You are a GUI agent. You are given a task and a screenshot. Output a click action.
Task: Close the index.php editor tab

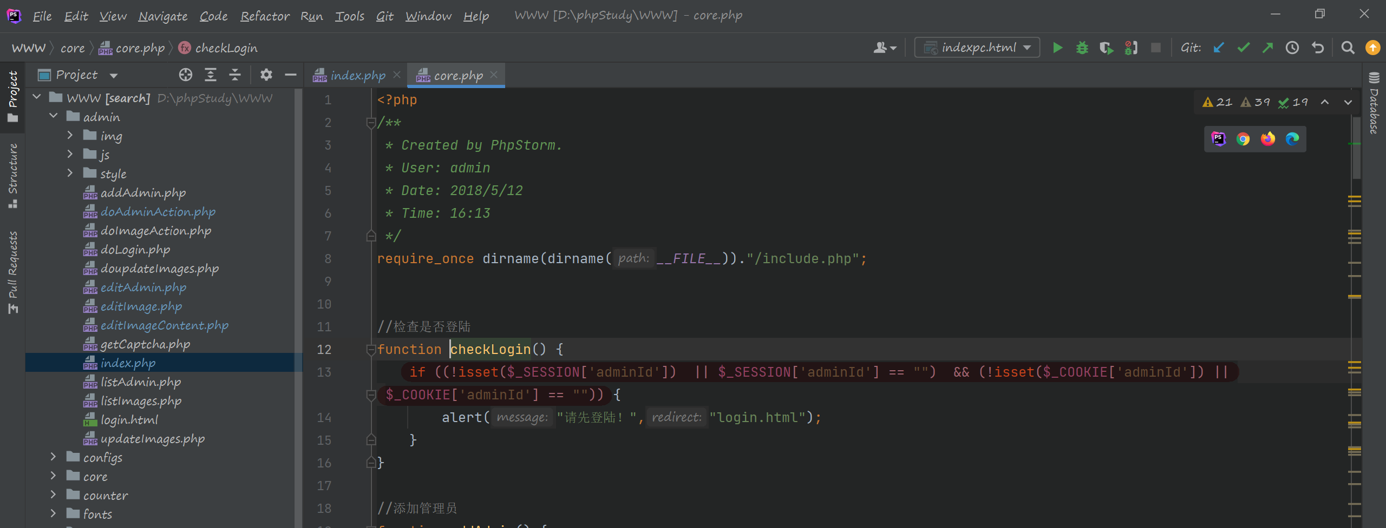396,75
